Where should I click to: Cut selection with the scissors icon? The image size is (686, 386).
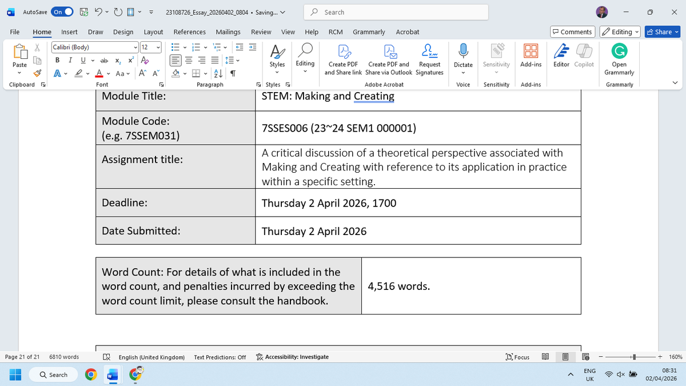[38, 47]
